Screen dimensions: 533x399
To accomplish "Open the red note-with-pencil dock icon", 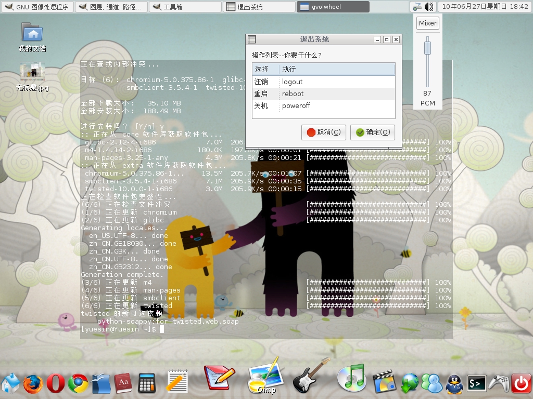I will coord(219,378).
